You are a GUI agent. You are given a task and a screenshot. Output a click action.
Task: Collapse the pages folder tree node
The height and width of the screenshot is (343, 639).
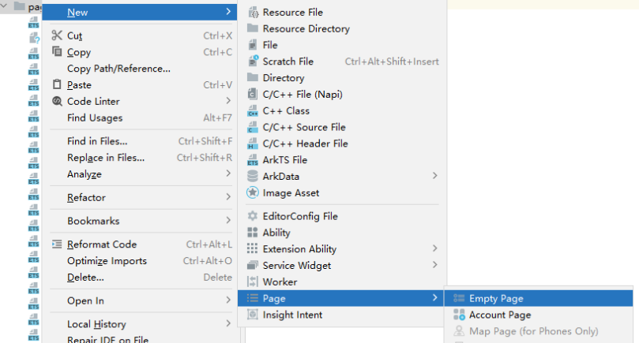(8, 6)
